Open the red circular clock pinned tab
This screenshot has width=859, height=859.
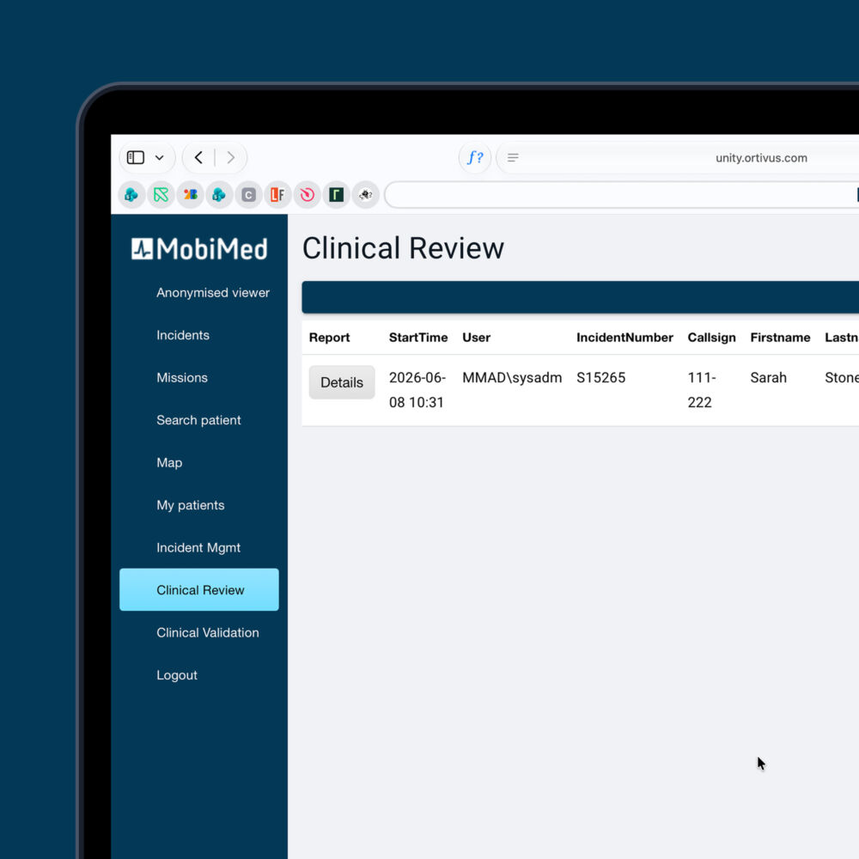(x=308, y=194)
